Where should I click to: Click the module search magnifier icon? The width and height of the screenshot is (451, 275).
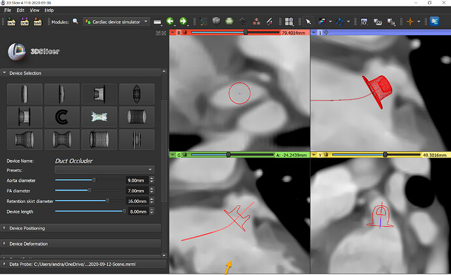tap(76, 22)
